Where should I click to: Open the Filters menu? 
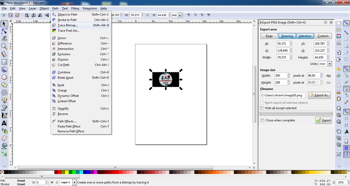[x=75, y=8]
